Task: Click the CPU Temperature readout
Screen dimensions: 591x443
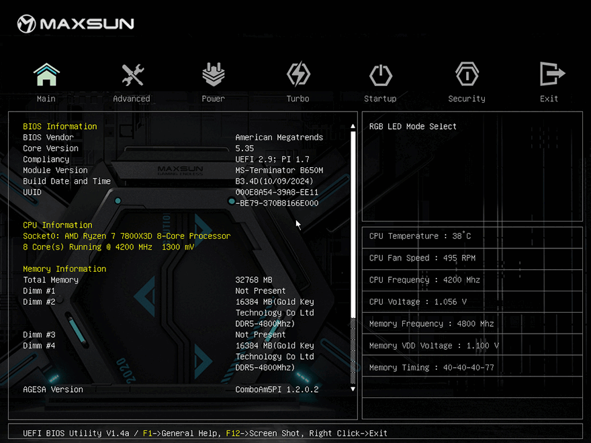Action: pyautogui.click(x=420, y=236)
